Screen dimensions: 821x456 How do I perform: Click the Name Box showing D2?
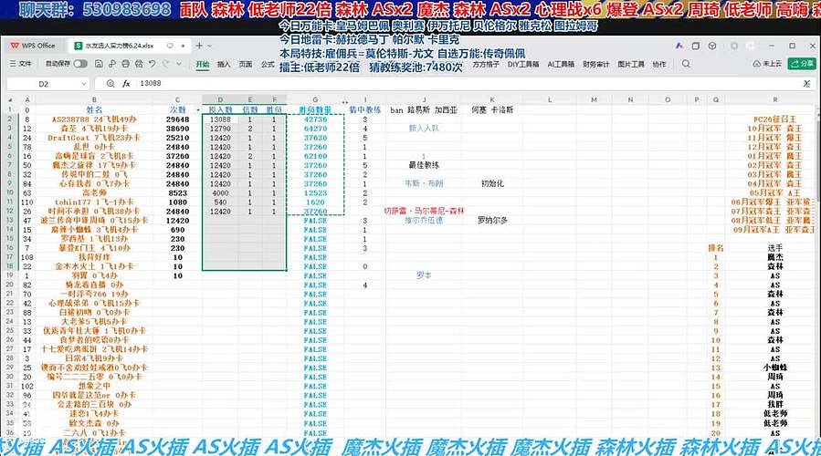point(44,84)
